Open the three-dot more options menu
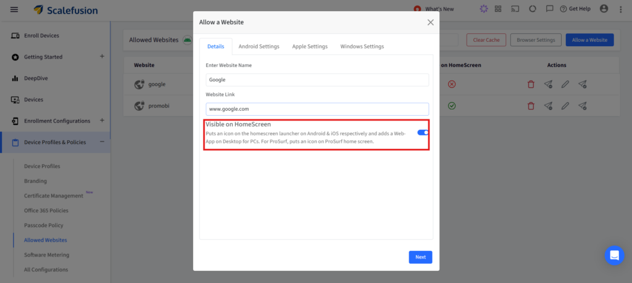 point(620,9)
